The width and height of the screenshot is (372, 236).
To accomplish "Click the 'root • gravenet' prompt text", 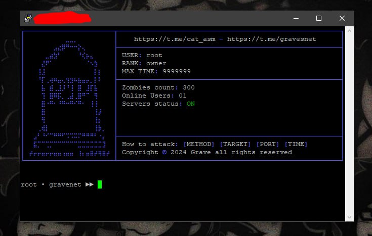I will point(51,185).
